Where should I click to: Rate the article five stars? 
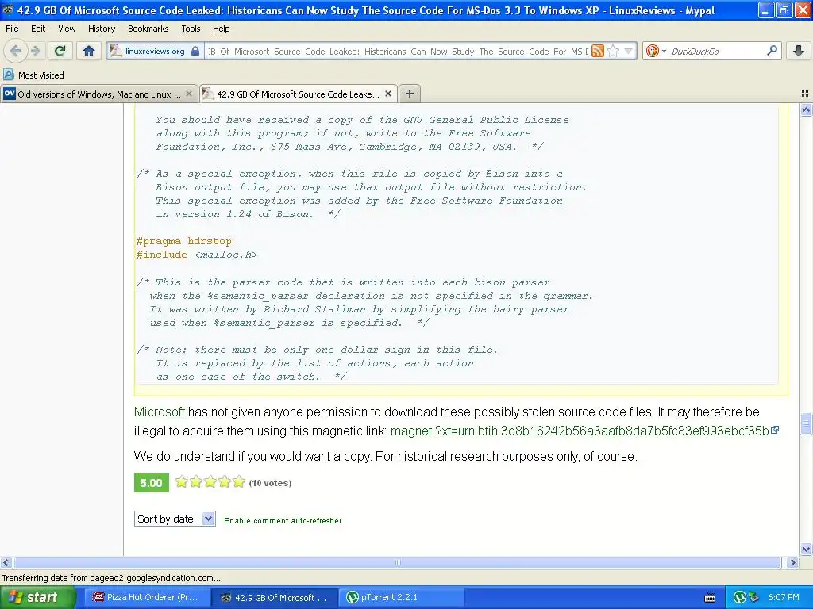[x=238, y=482]
